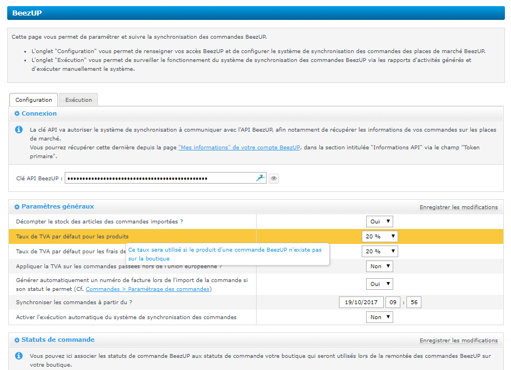Save changes in Statuts de commande section
Screen dimensions: 511x370
click(x=458, y=340)
